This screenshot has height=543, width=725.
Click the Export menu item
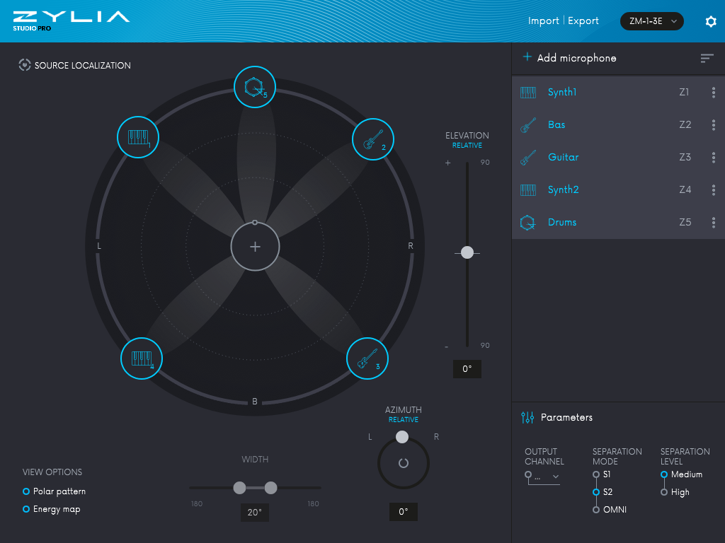pos(583,21)
